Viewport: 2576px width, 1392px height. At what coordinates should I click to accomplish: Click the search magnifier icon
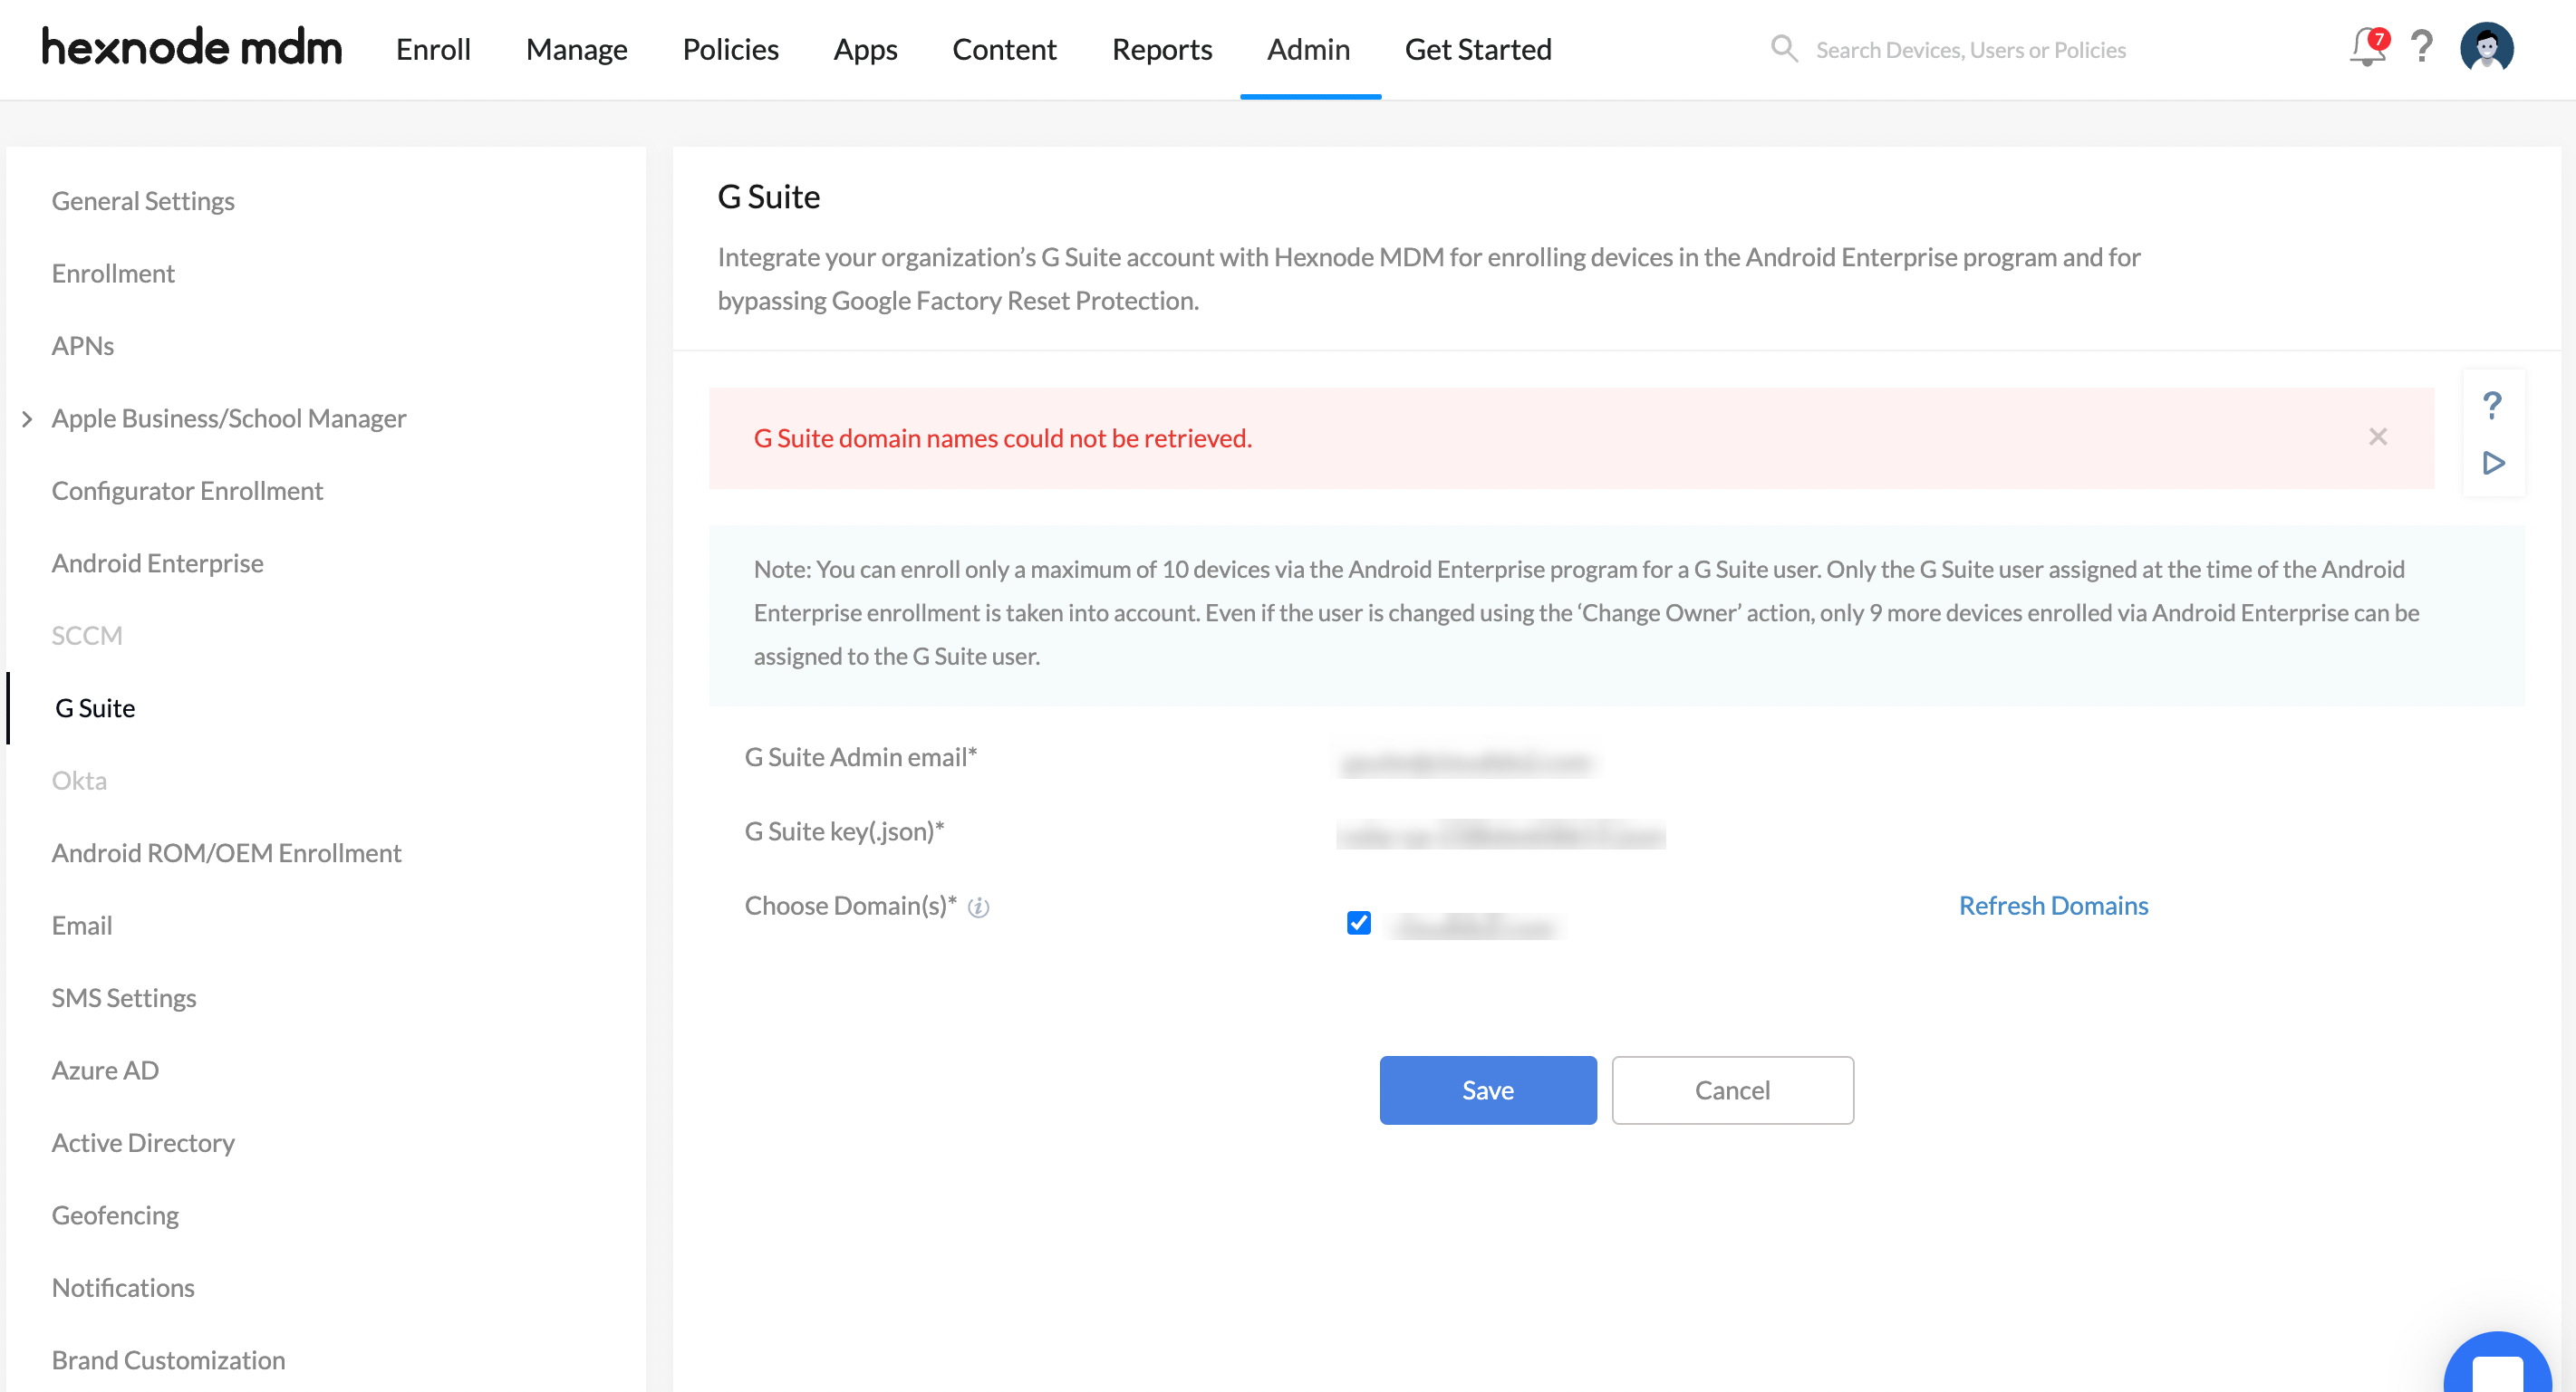pos(1784,48)
